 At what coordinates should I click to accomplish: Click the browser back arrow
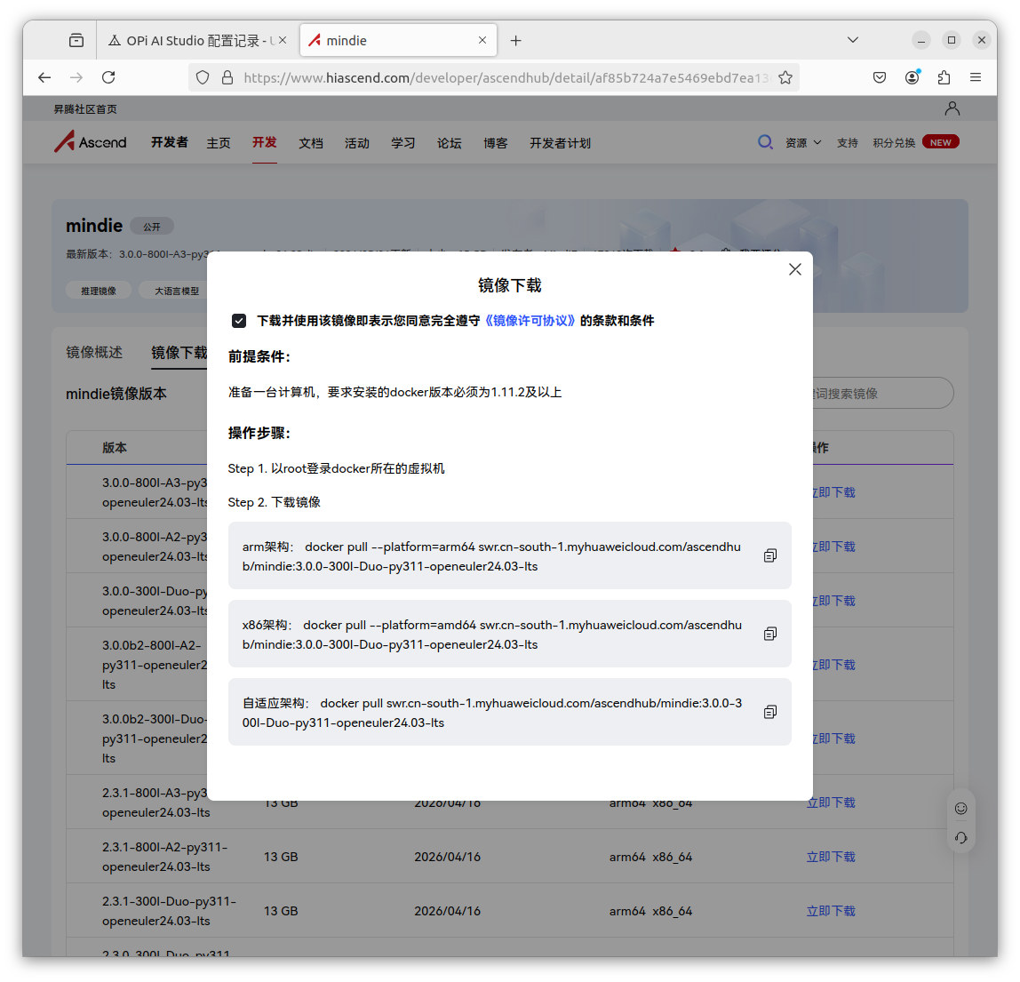click(44, 77)
